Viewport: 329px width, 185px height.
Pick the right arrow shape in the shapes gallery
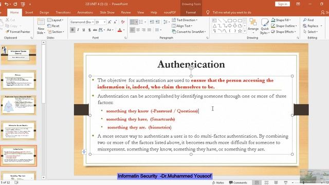coord(230,26)
